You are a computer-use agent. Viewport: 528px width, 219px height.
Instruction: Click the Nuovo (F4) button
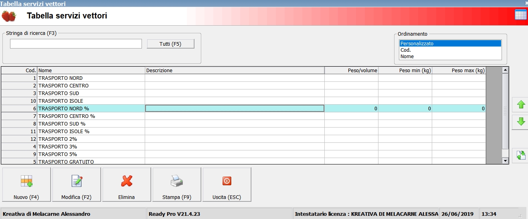(x=26, y=185)
